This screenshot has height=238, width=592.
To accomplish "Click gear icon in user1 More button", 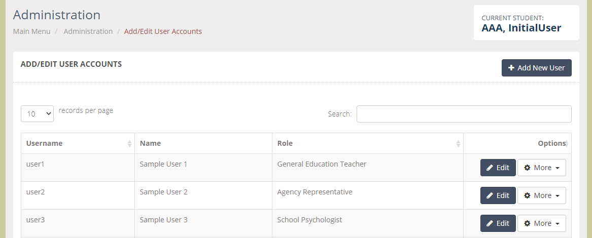I will point(528,168).
